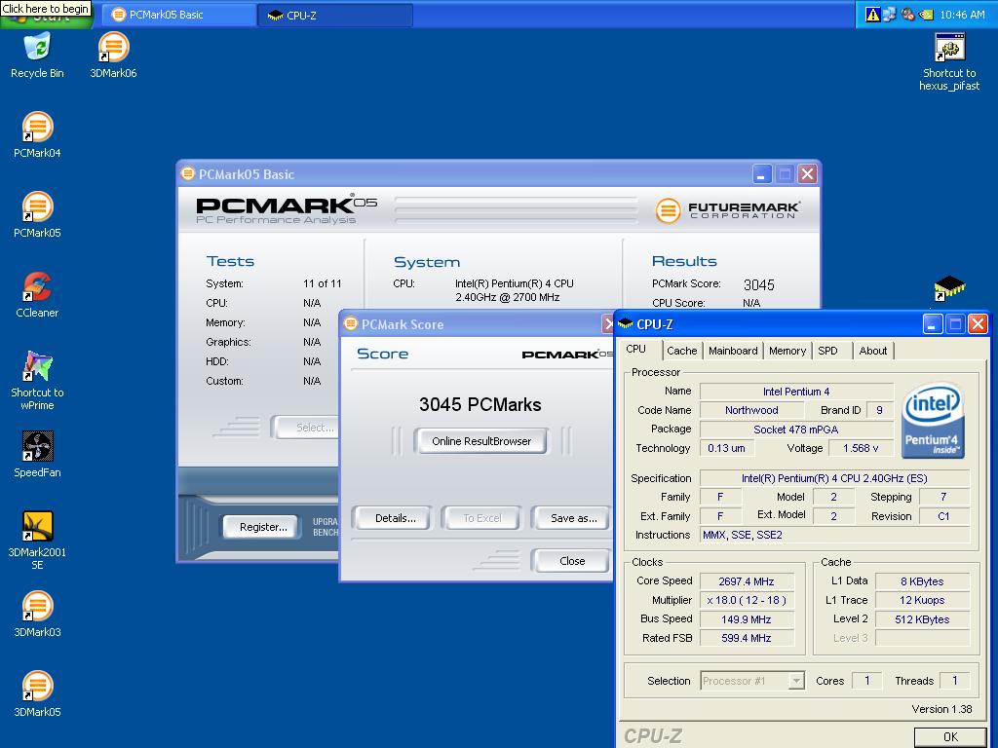Click the taskbar clock showing 10:46 AM
The width and height of the screenshot is (998, 748).
[x=962, y=15]
